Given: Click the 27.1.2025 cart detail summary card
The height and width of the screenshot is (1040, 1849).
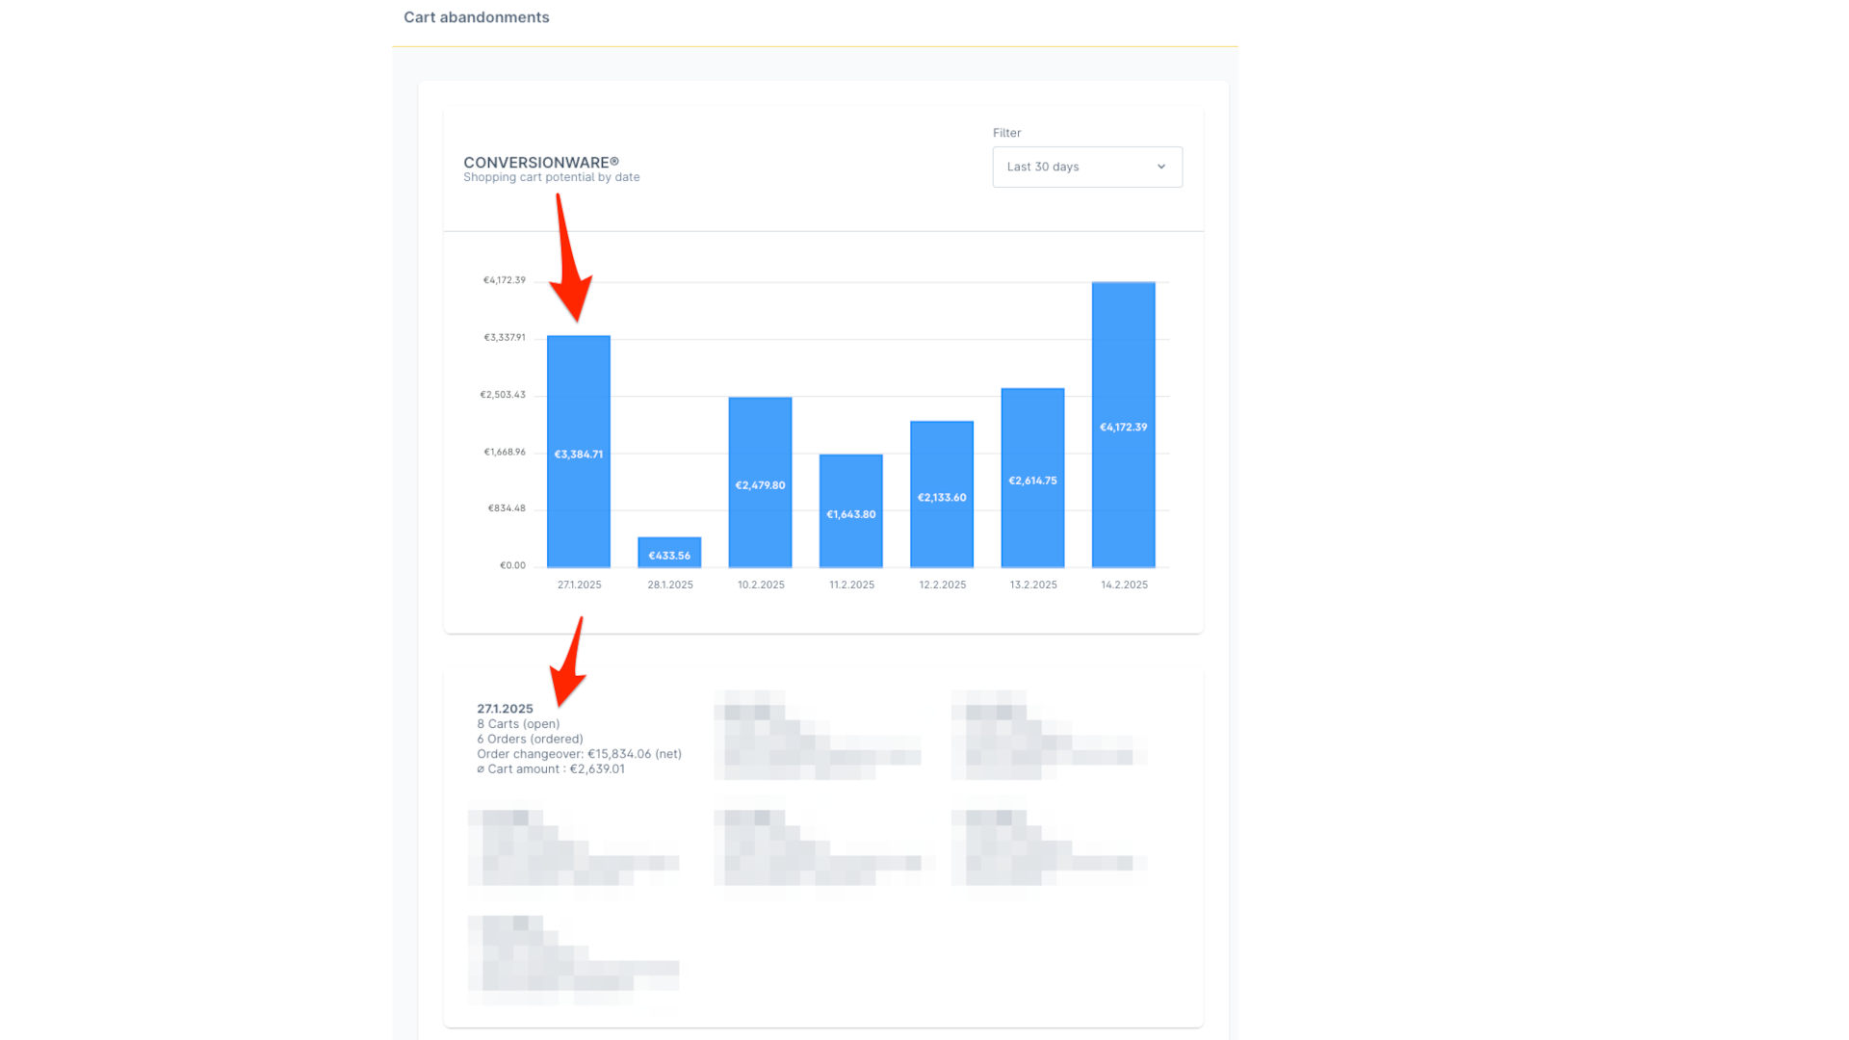Looking at the screenshot, I should point(578,738).
